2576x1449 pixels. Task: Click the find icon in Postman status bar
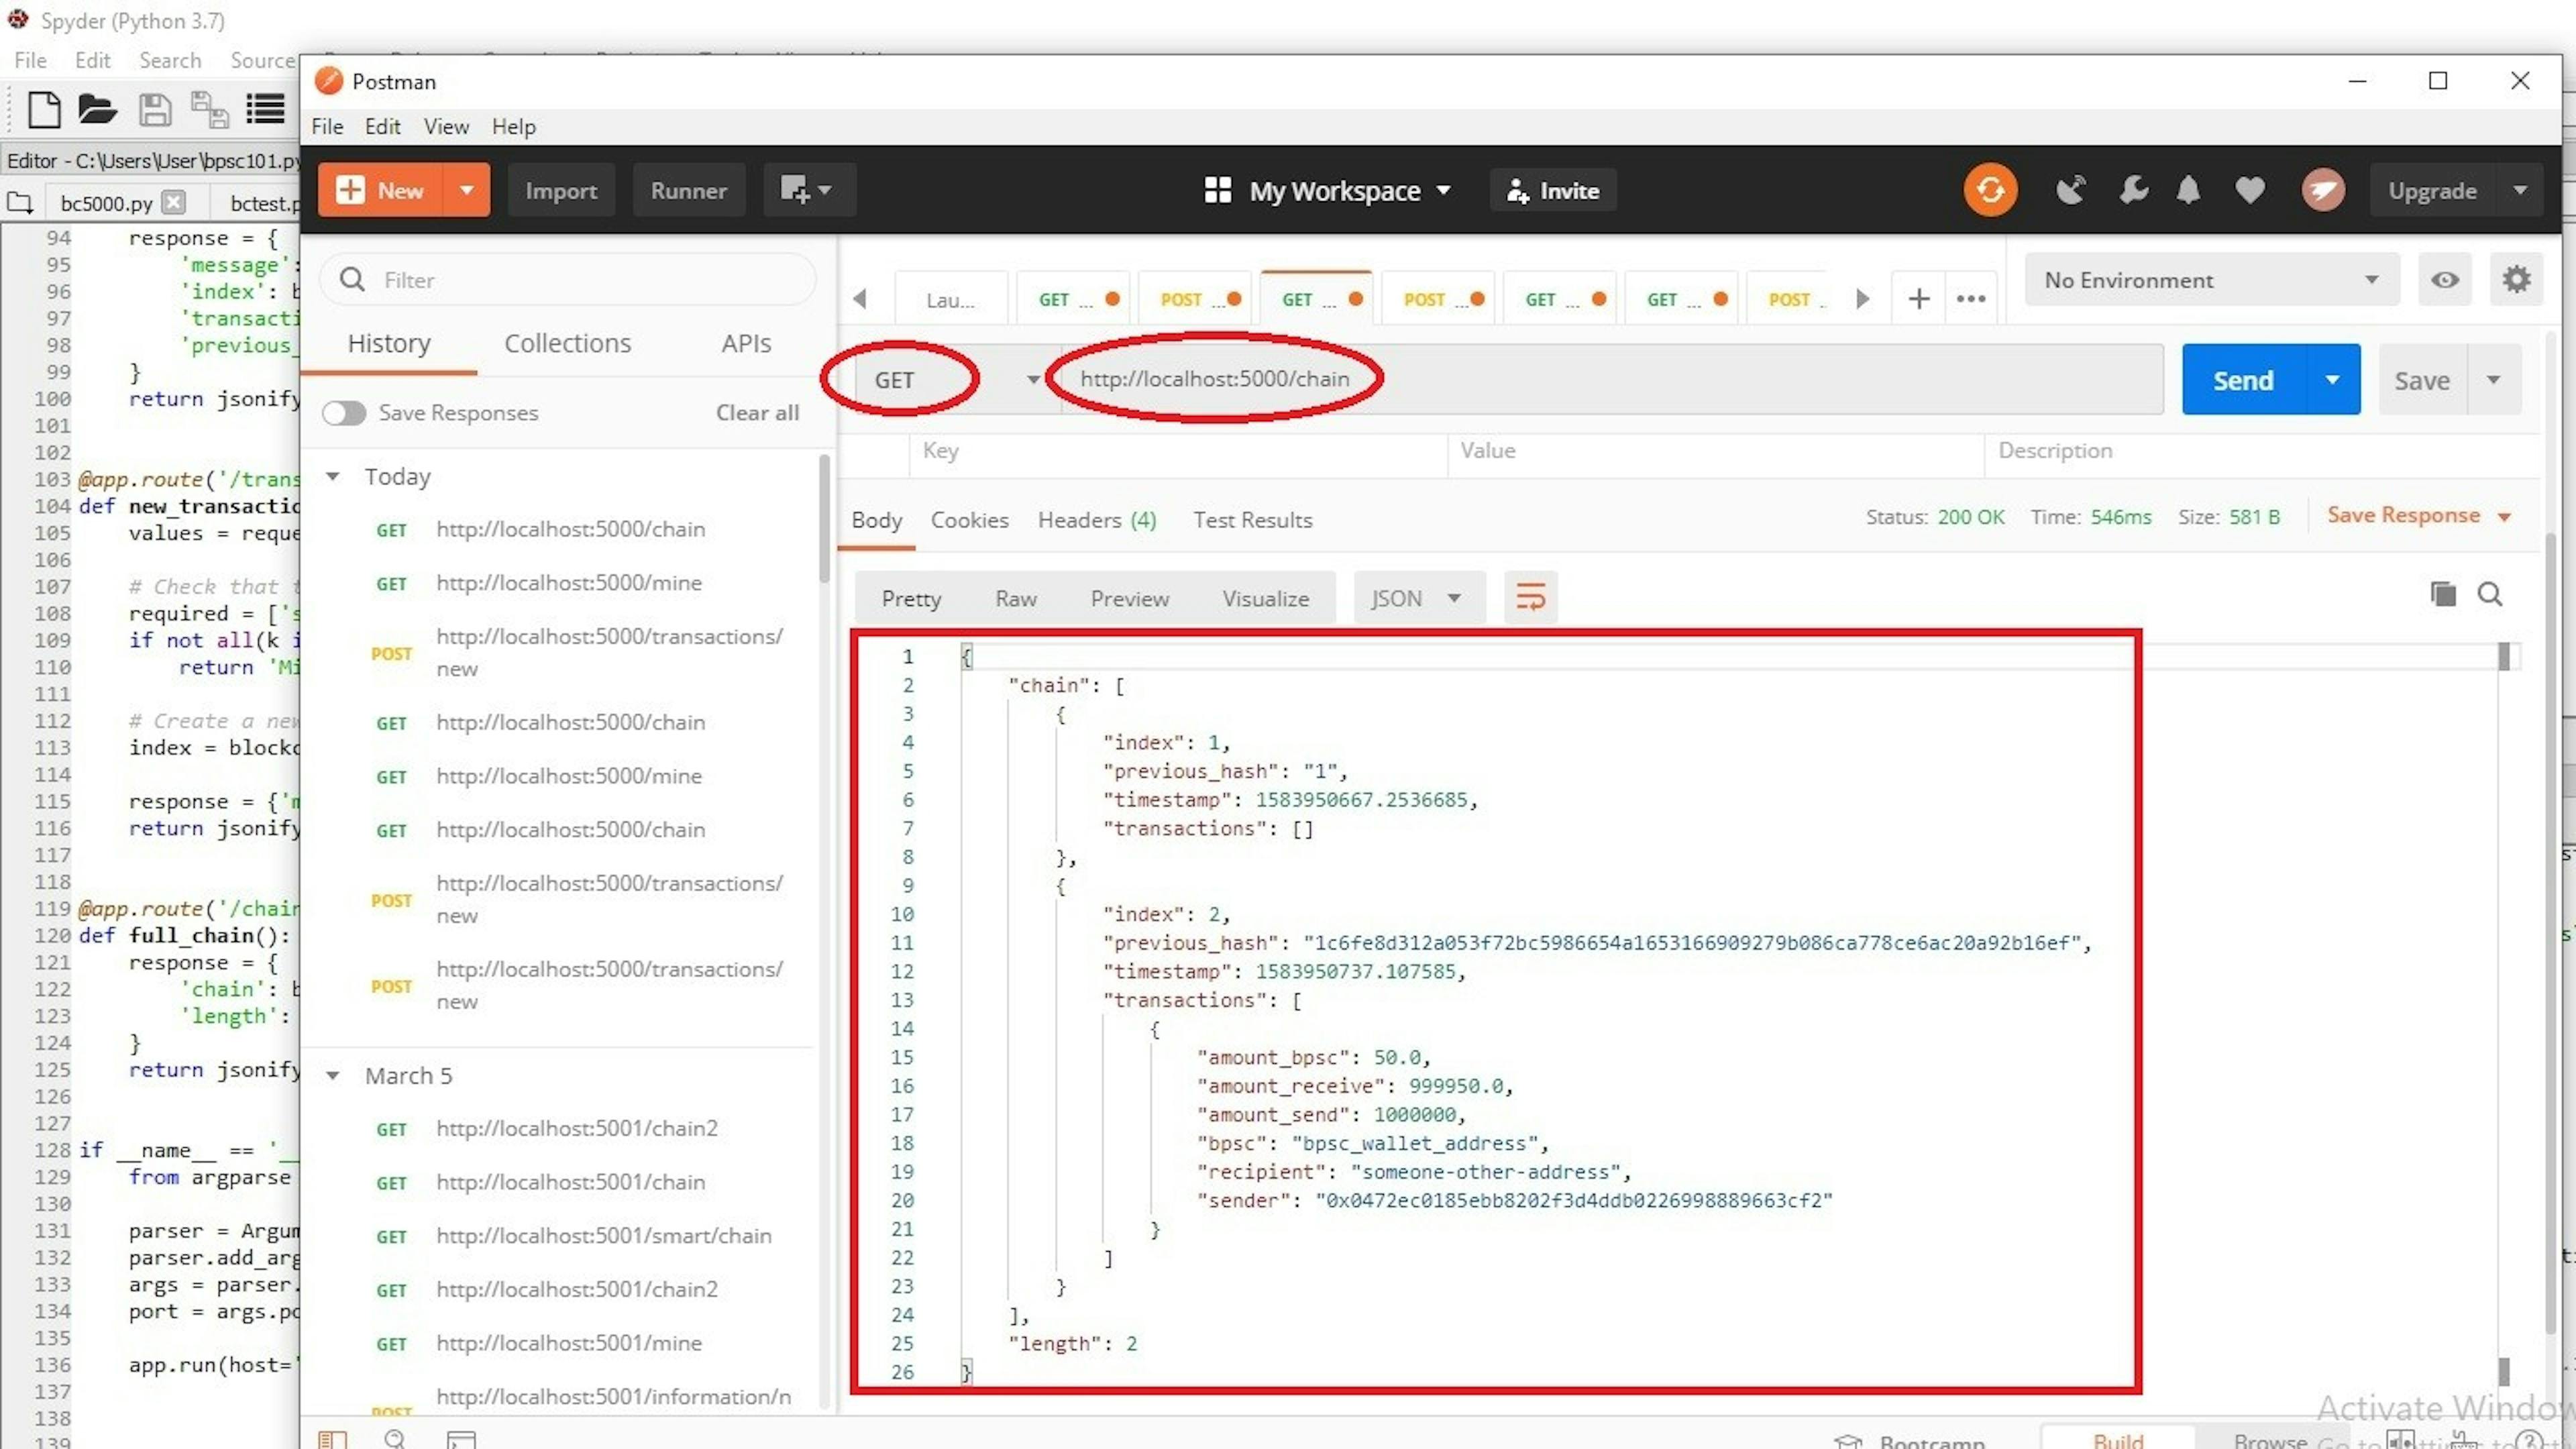tap(395, 1439)
